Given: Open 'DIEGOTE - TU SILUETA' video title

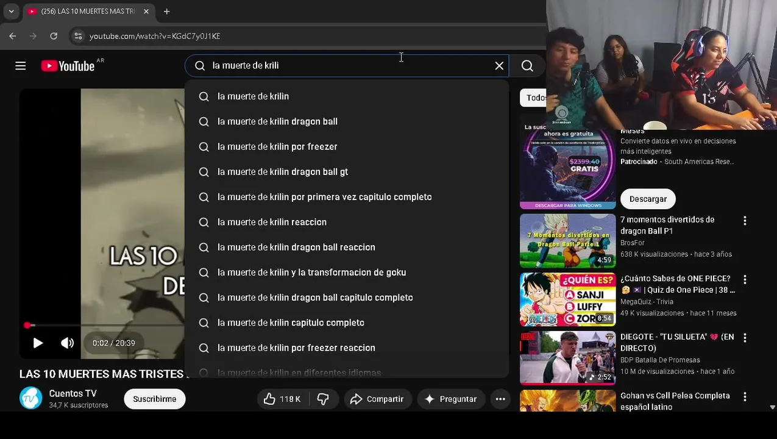Looking at the screenshot, I should click(x=677, y=343).
